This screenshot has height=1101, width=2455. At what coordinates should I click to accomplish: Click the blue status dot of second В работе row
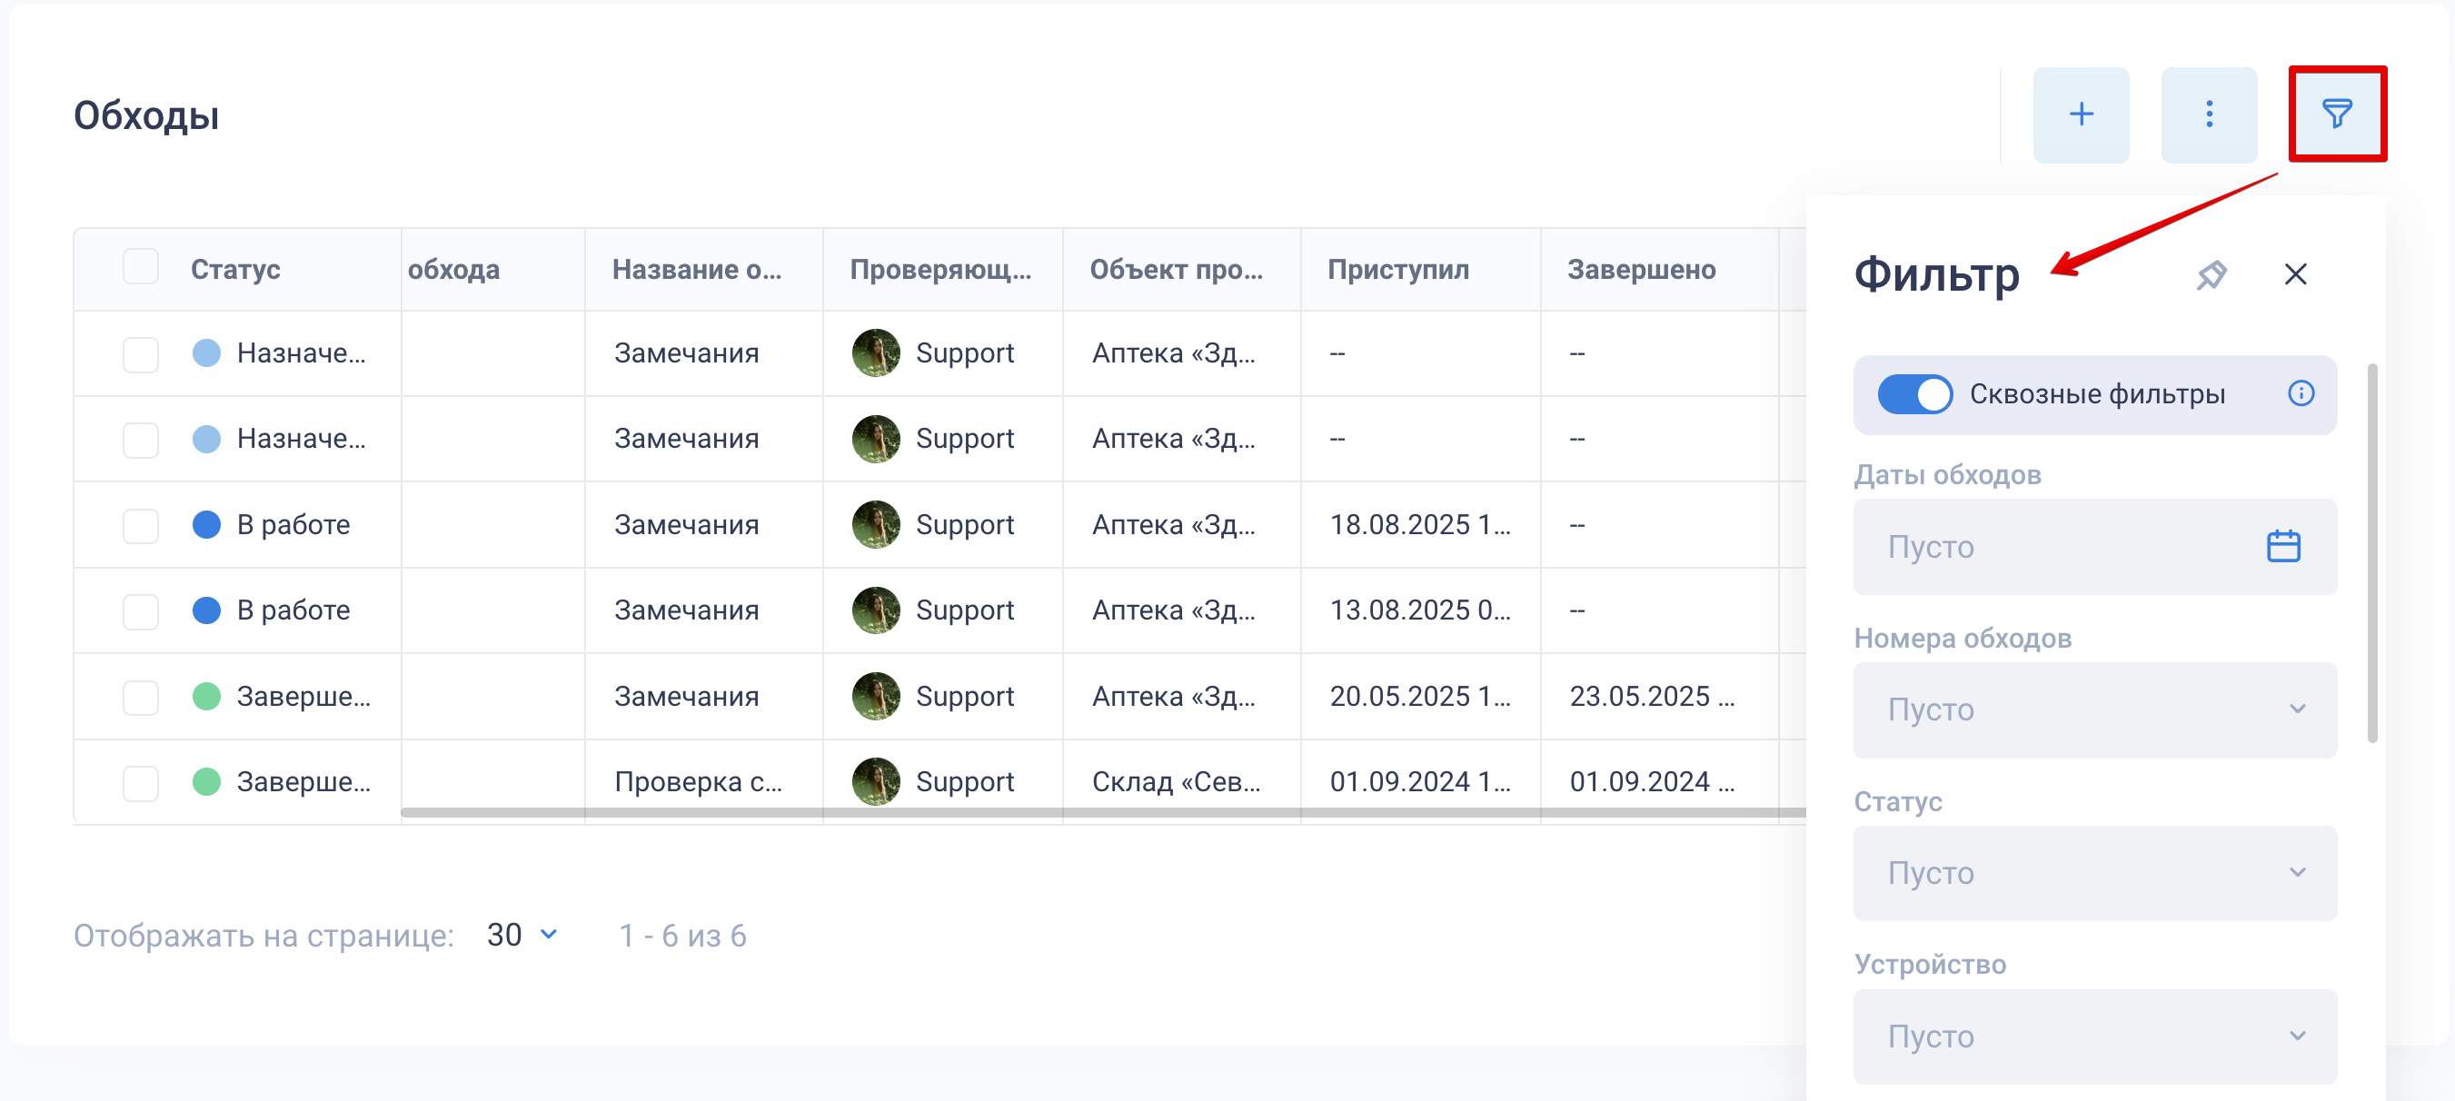(206, 610)
